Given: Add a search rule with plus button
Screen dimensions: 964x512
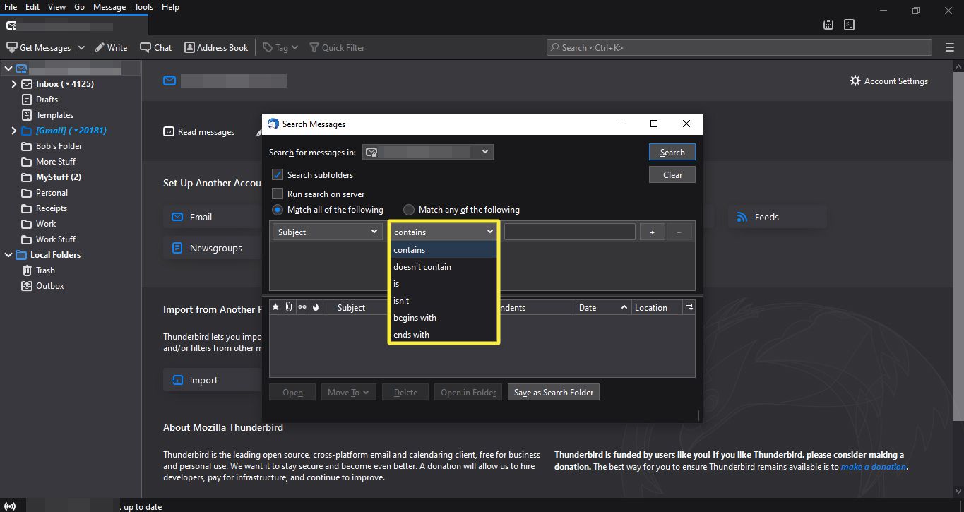Looking at the screenshot, I should tap(652, 232).
